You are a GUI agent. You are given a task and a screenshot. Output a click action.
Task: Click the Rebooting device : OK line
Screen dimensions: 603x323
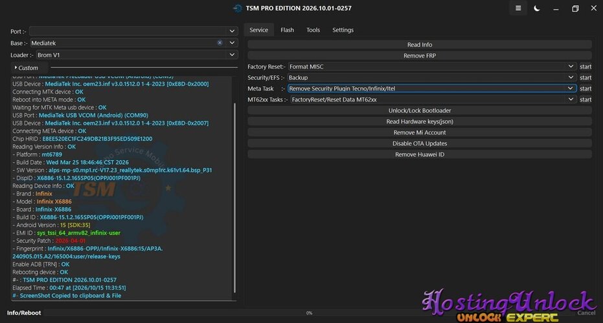pos(40,272)
